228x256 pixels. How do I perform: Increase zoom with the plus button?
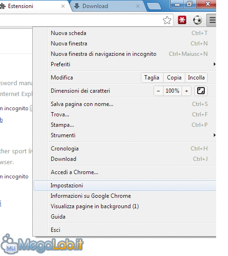pos(186,91)
